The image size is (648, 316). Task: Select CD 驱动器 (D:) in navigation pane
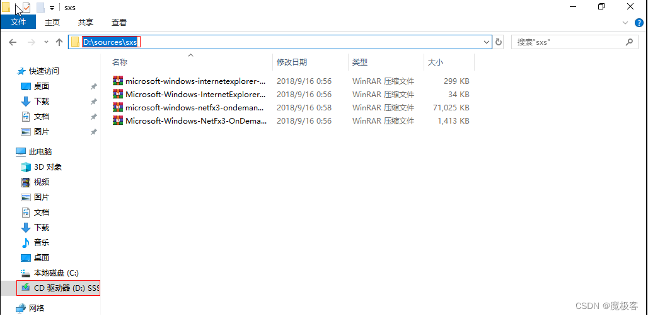click(x=58, y=288)
